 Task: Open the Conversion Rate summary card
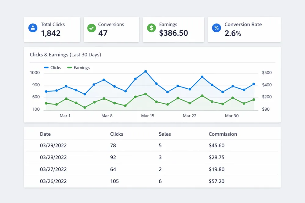[244, 29]
